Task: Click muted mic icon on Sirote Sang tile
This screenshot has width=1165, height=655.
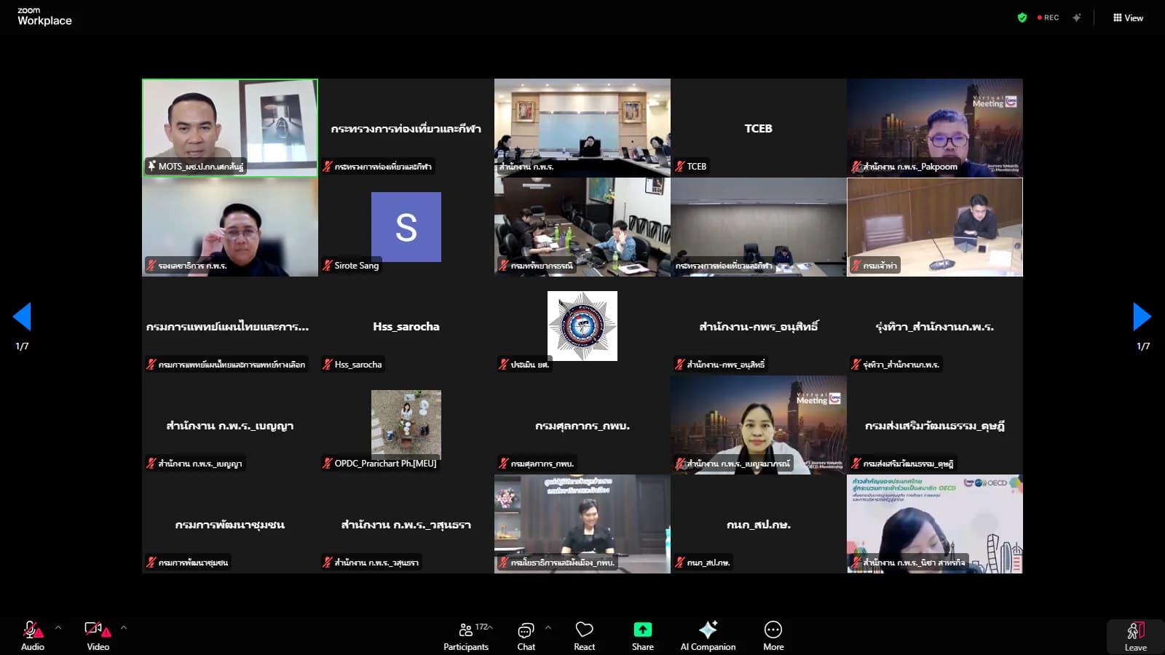Action: click(x=328, y=265)
